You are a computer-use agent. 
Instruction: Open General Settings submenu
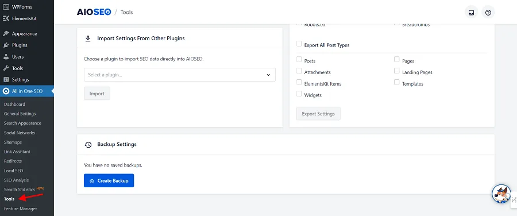pos(20,114)
